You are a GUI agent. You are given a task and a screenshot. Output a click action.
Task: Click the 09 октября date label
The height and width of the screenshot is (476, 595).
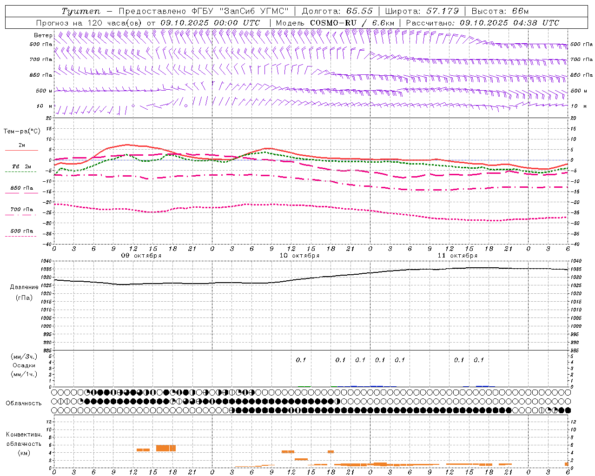(141, 255)
